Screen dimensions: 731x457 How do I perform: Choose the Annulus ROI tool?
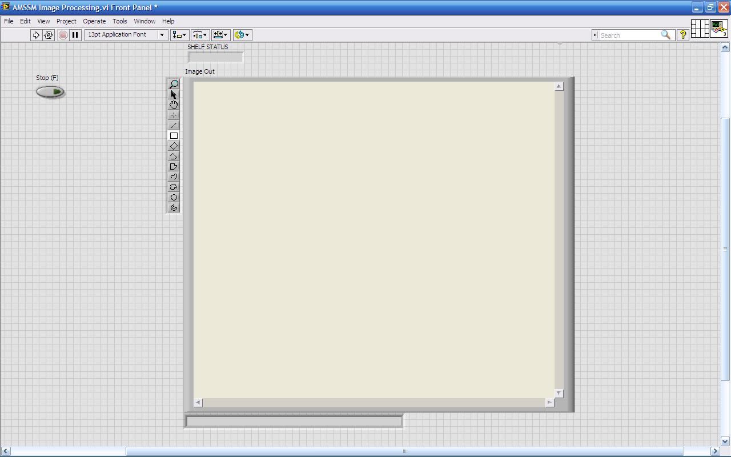click(174, 207)
